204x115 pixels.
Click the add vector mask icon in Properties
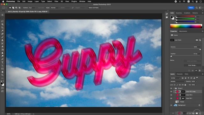[x=200, y=40]
